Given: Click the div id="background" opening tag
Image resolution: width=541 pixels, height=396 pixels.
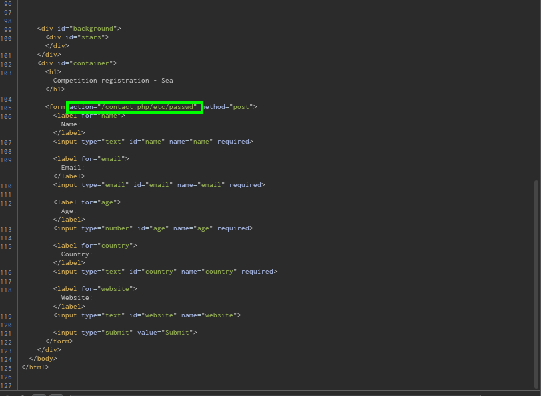Looking at the screenshot, I should (79, 29).
